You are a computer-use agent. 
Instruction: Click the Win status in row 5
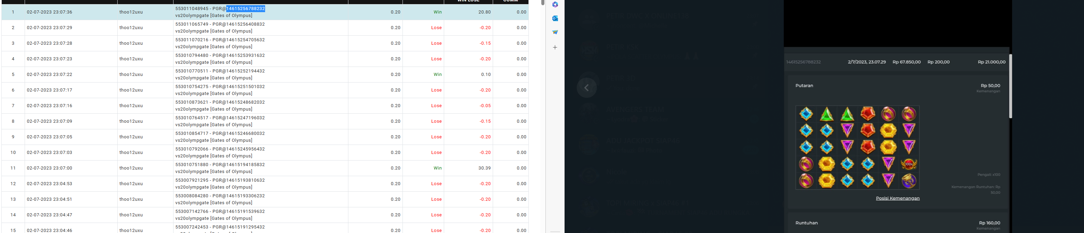[438, 75]
